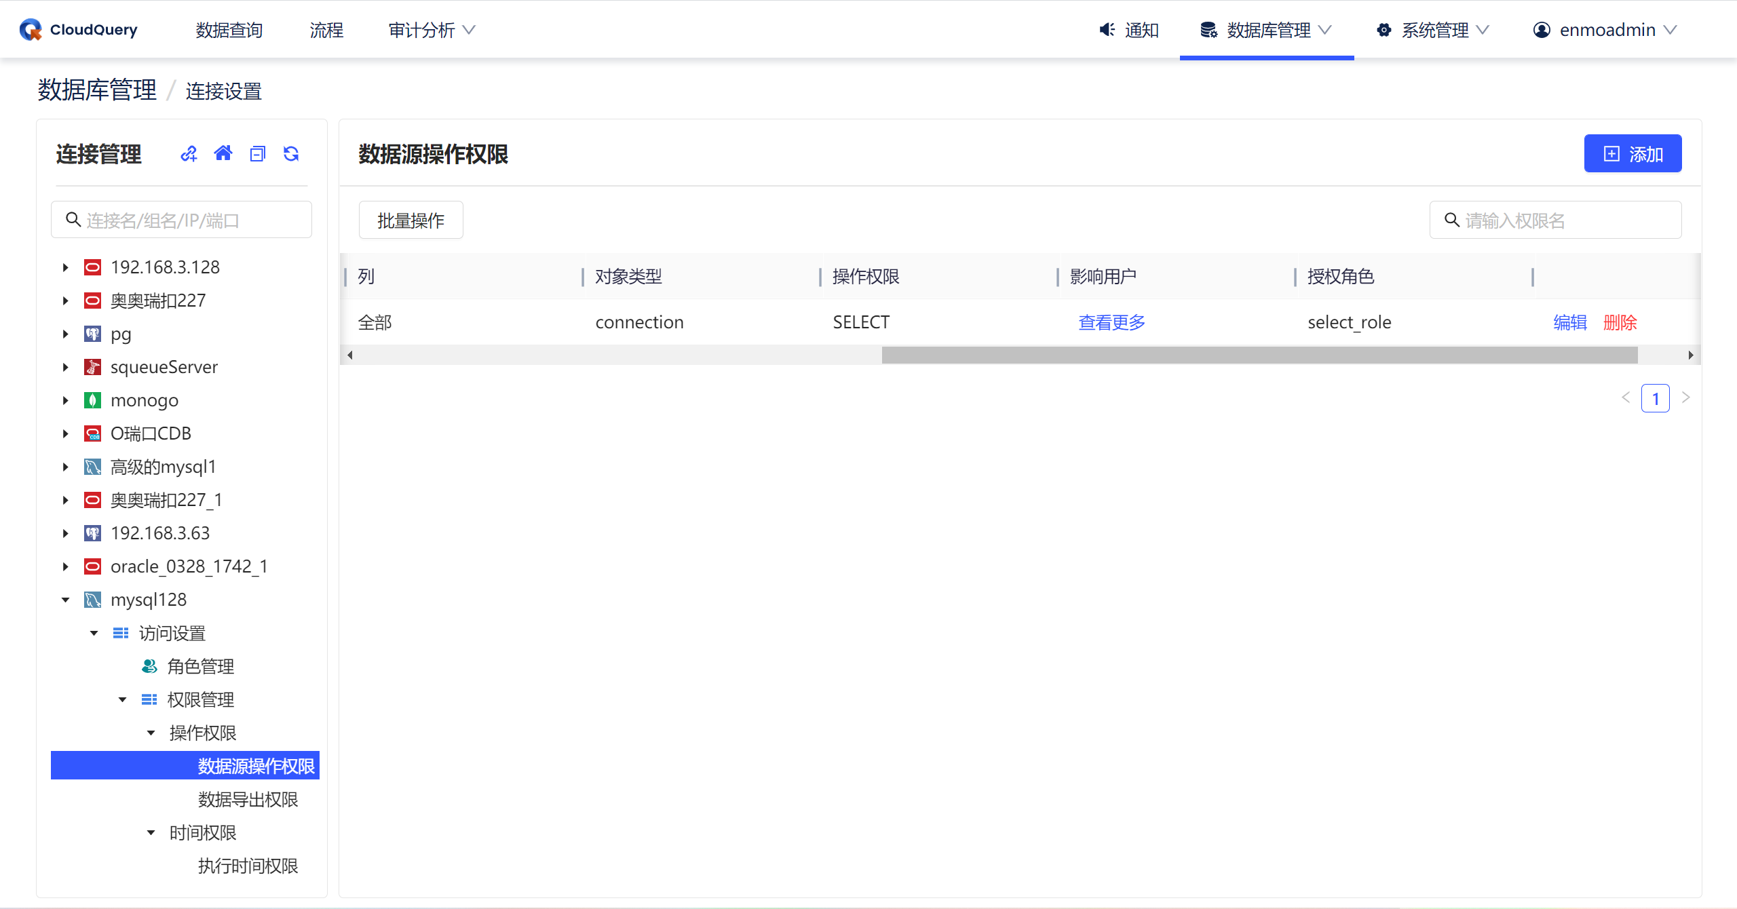
Task: Click the CloudQuery logo
Action: point(79,30)
